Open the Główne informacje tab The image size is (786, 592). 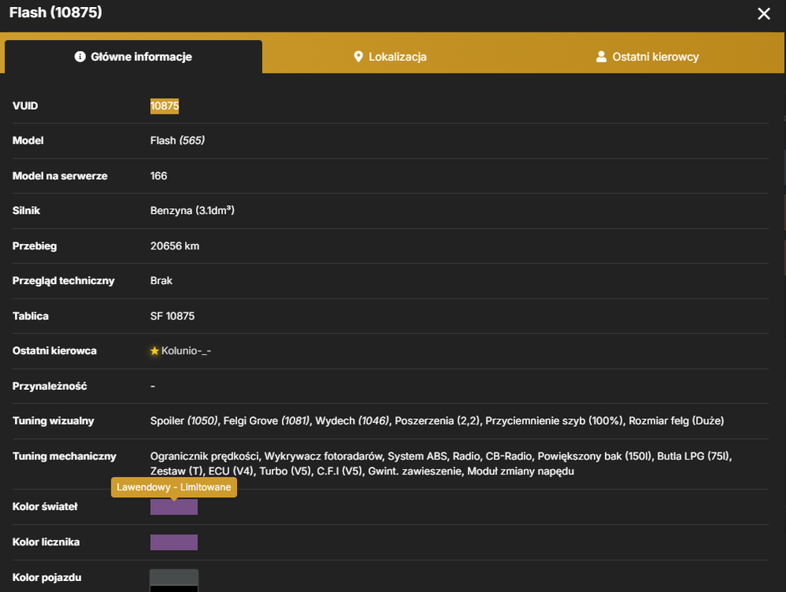pyautogui.click(x=134, y=57)
